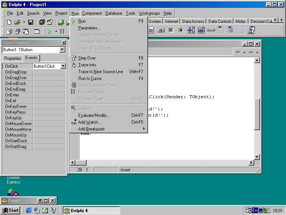Select the OnStartDrag event row
The height and width of the screenshot is (215, 286).
34,147
